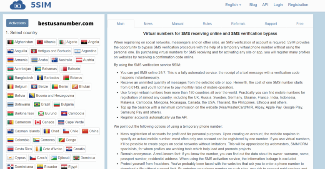Click the Austria flag icon
The height and width of the screenshot is (169, 325).
pyautogui.click(x=79, y=60)
